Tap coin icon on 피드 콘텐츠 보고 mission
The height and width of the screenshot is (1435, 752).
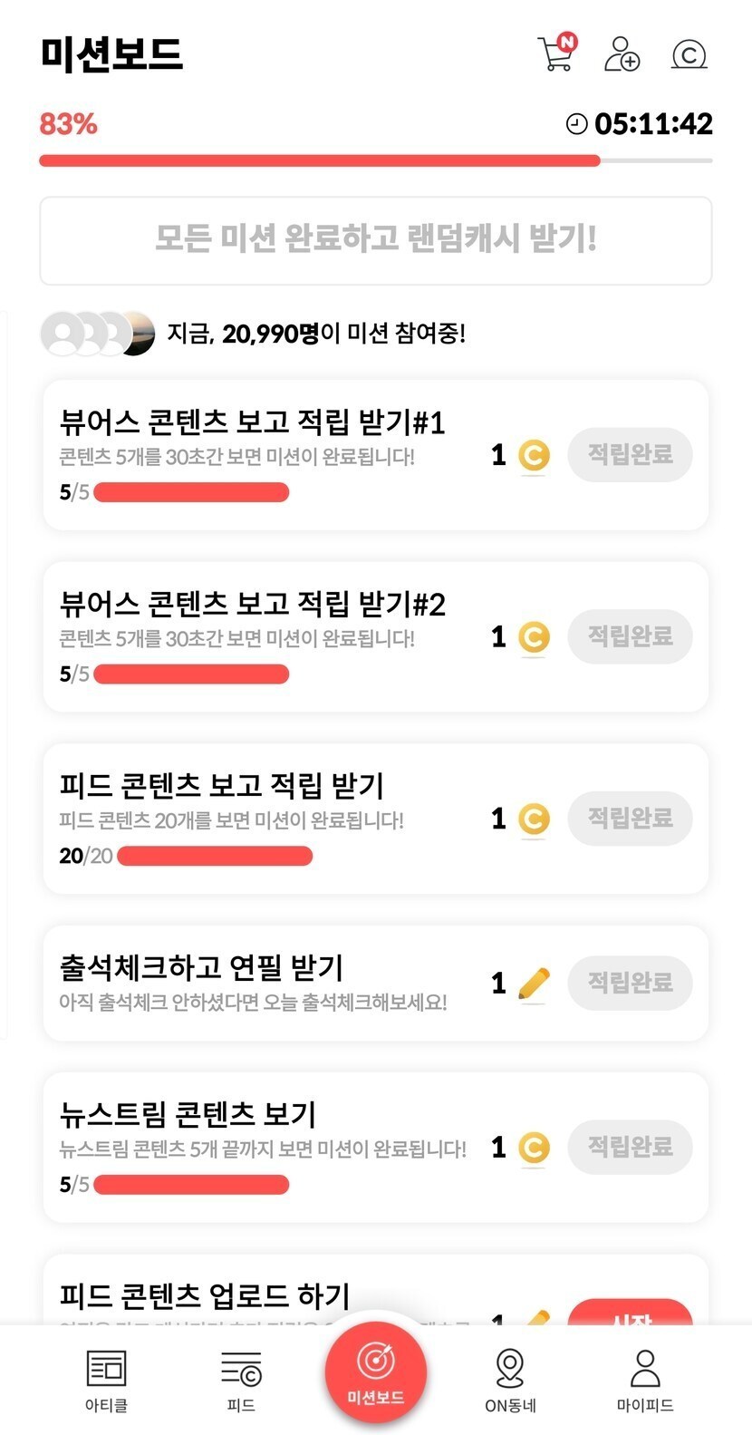coord(534,819)
